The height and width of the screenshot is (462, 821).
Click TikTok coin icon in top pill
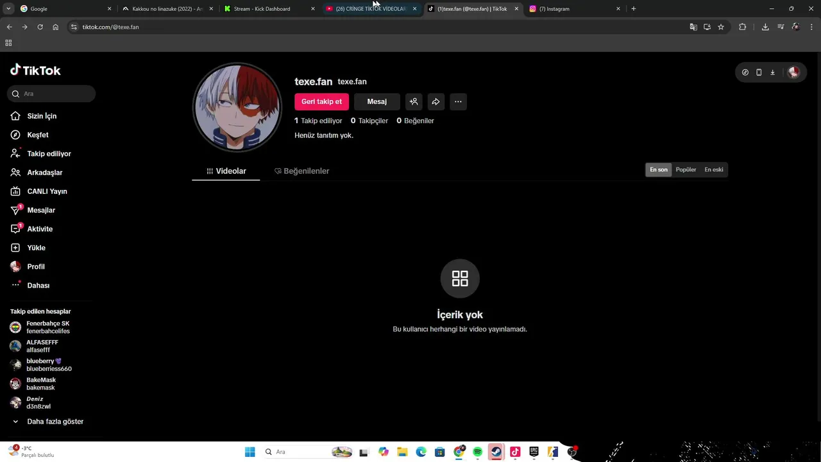745,73
